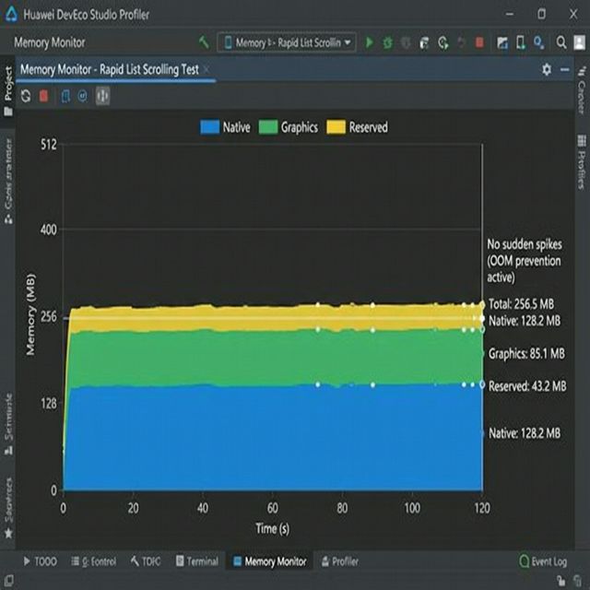
Task: Click the blue bookmark capture icon
Action: point(65,96)
